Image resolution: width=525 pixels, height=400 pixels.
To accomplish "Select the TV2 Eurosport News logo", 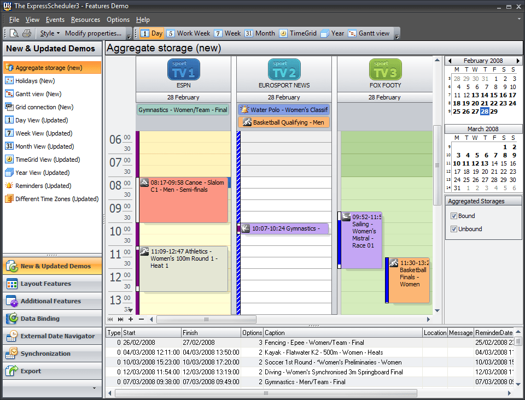I will pyautogui.click(x=284, y=69).
